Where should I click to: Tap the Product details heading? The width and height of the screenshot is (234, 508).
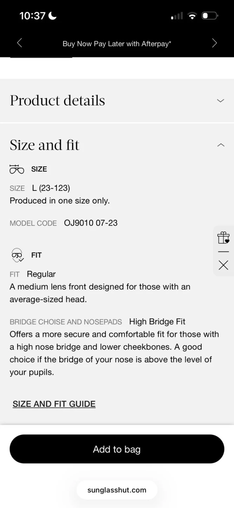(x=57, y=101)
